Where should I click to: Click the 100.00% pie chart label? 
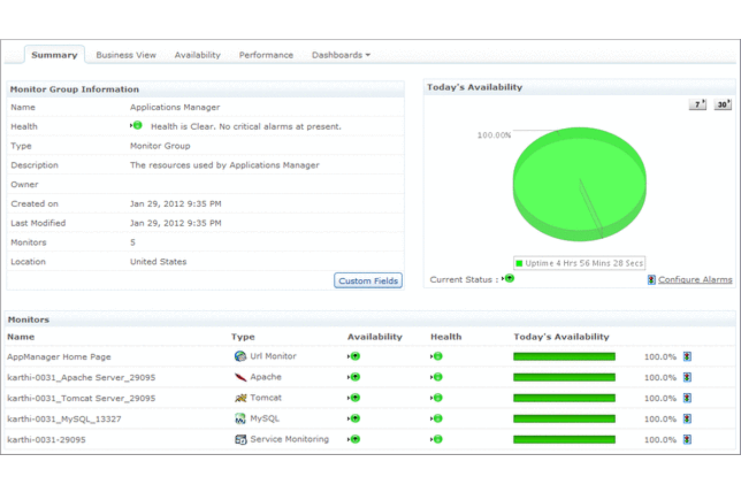coord(494,135)
